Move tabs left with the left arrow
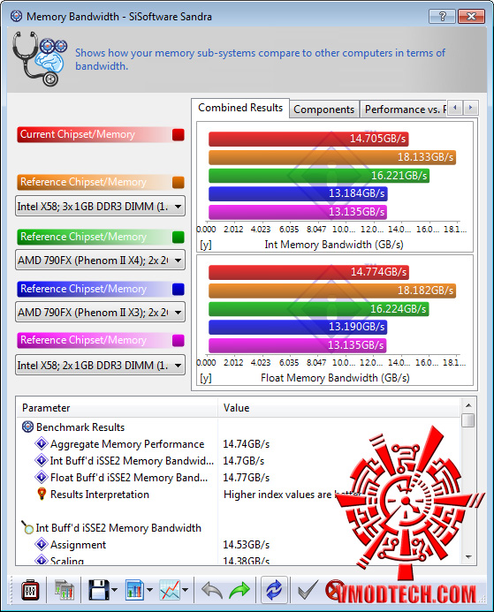Viewport: 494px width, 612px height. [455, 108]
